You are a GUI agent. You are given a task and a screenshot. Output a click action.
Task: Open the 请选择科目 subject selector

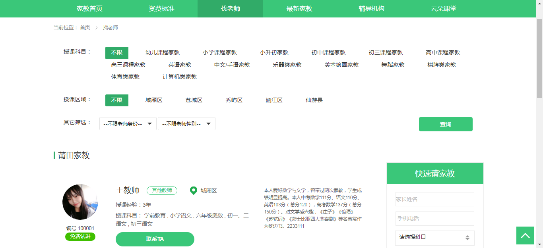click(x=434, y=238)
